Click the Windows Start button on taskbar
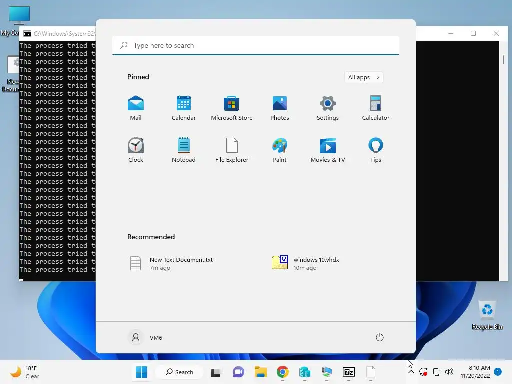Viewport: 512px width, 384px height. tap(141, 372)
